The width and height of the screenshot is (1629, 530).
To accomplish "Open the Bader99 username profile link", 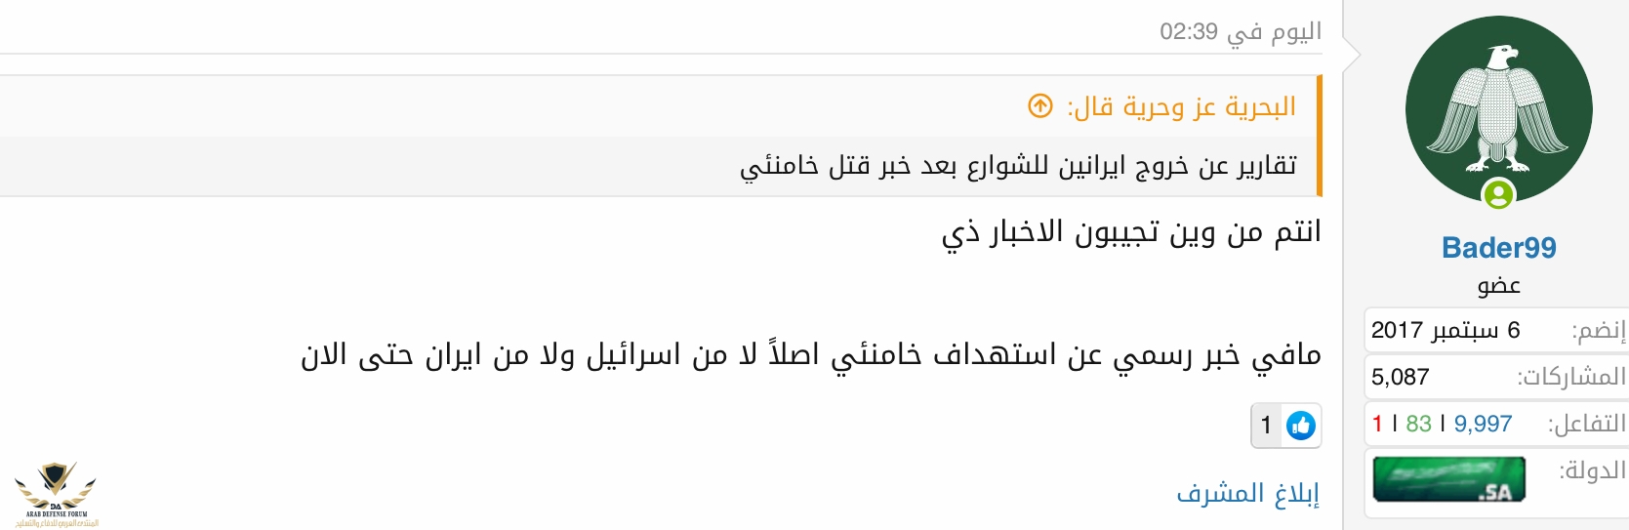I will (1498, 248).
